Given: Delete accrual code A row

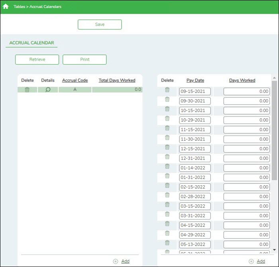Looking at the screenshot, I should coord(27,90).
